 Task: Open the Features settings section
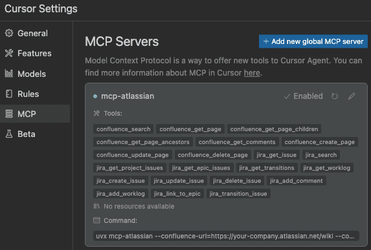pyautogui.click(x=35, y=53)
